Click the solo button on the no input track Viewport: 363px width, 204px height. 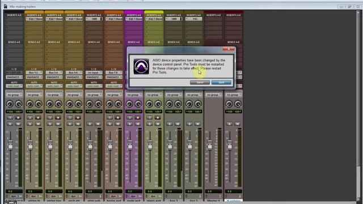click(90, 124)
